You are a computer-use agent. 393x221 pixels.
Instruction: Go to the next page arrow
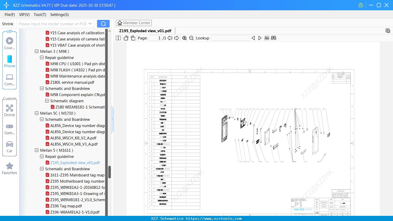[177, 38]
